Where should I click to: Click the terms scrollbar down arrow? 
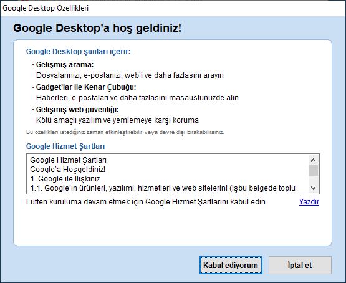coord(313,188)
